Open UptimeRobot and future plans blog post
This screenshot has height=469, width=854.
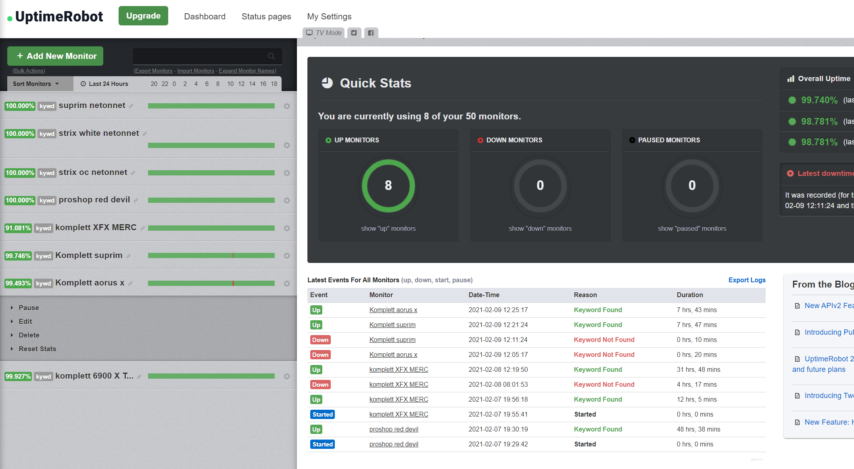click(823, 364)
